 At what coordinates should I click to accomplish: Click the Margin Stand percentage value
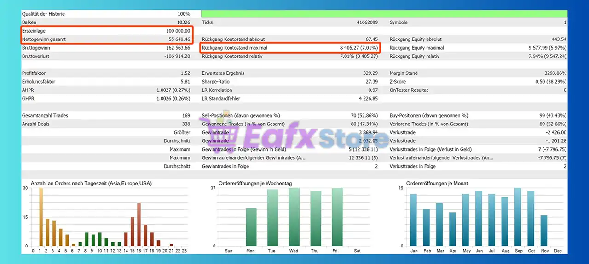point(553,73)
